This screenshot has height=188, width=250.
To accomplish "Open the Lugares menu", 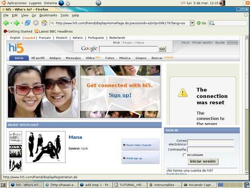I will click(x=35, y=3).
